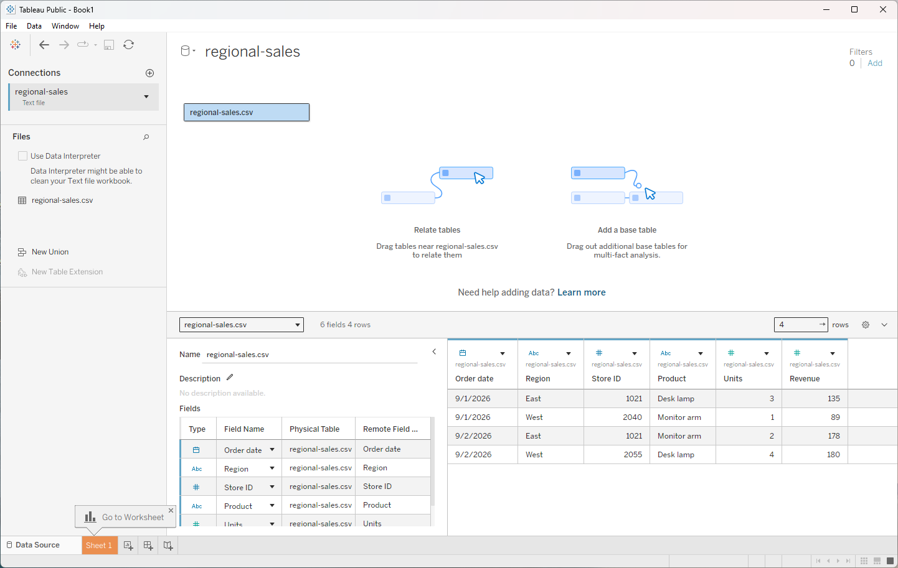898x568 pixels.
Task: Open the regional-sales connection dropdown arrow
Action: [x=146, y=96]
